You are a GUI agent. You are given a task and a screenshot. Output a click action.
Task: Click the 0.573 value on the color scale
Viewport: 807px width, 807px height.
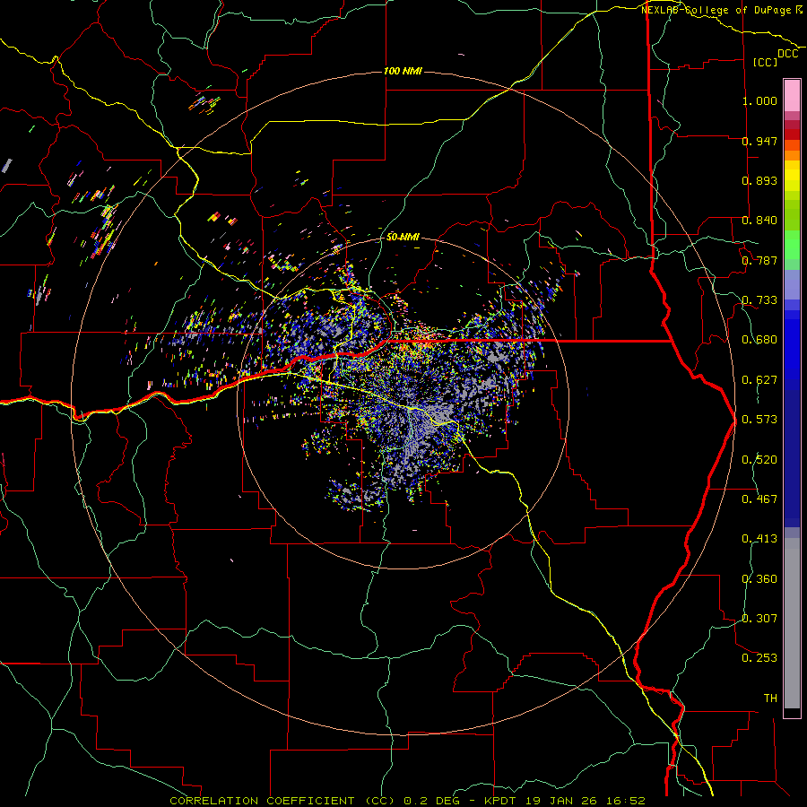coord(759,420)
